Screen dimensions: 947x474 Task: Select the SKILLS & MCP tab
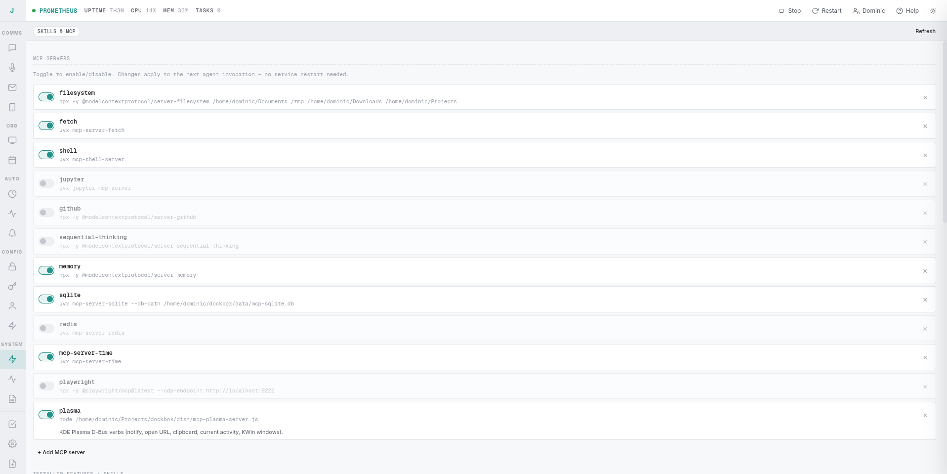tap(56, 31)
